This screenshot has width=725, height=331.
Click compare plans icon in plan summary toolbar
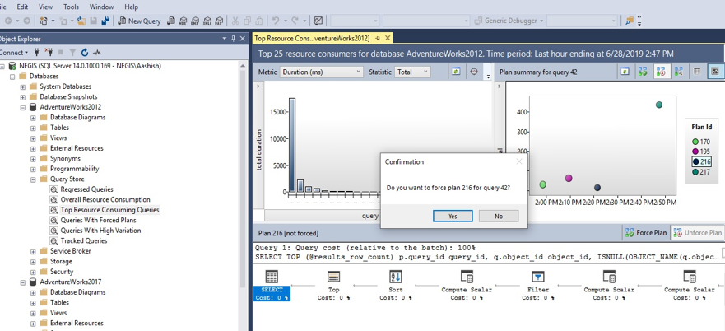[679, 72]
